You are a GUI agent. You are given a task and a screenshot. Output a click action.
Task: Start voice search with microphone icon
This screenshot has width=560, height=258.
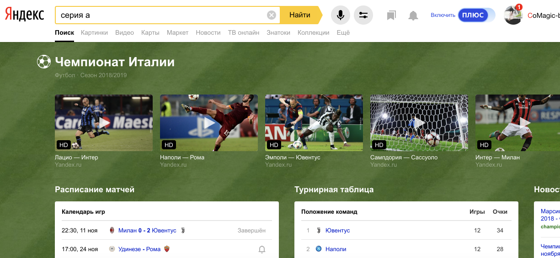pos(341,15)
